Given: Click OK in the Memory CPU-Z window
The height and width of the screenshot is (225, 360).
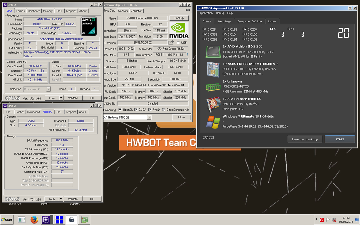Looking at the screenshot, I should point(92,199).
